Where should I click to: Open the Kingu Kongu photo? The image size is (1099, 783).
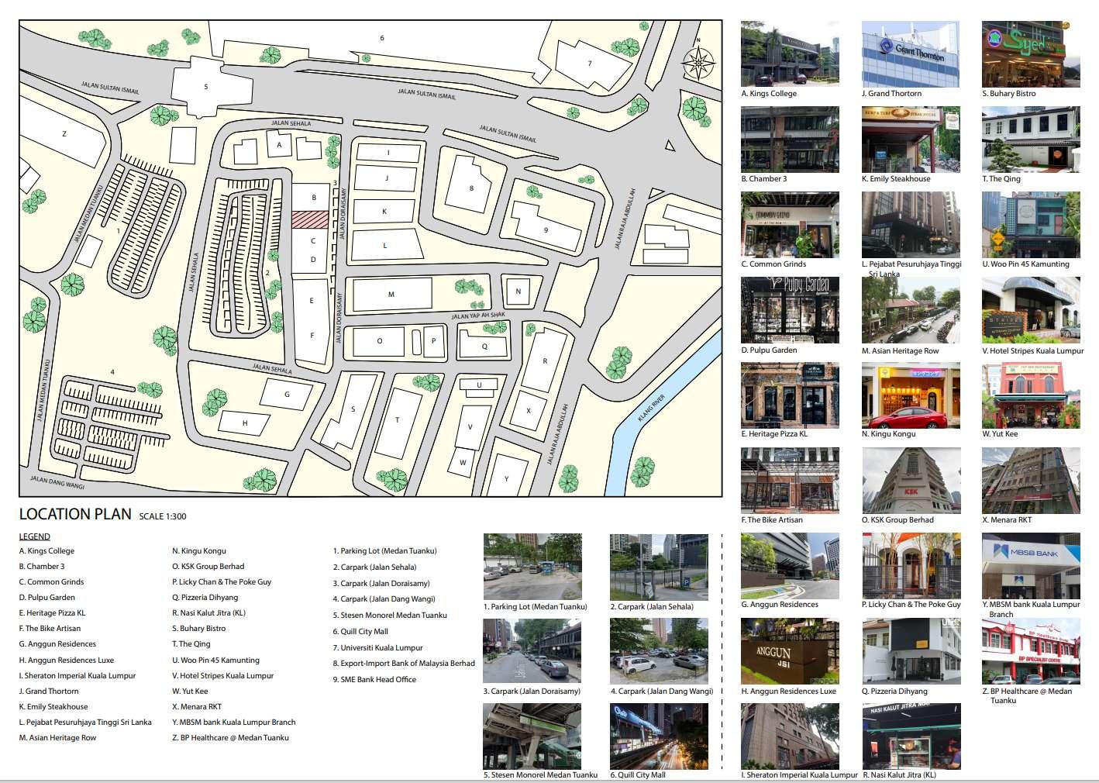point(911,395)
